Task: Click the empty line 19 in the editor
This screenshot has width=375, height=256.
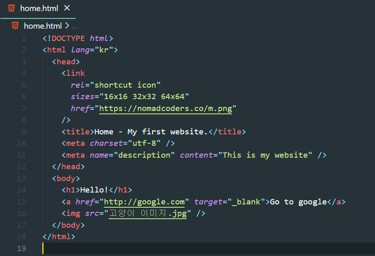Action: 208,248
